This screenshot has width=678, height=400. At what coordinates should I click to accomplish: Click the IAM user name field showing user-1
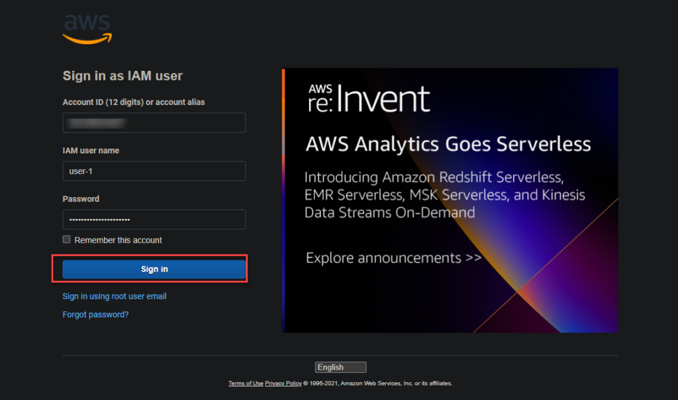pyautogui.click(x=154, y=171)
